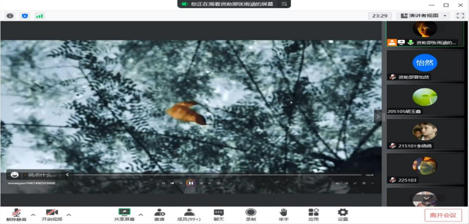469x224 pixels.
Task: Open the 成员(99+) members list
Action: coord(189,215)
